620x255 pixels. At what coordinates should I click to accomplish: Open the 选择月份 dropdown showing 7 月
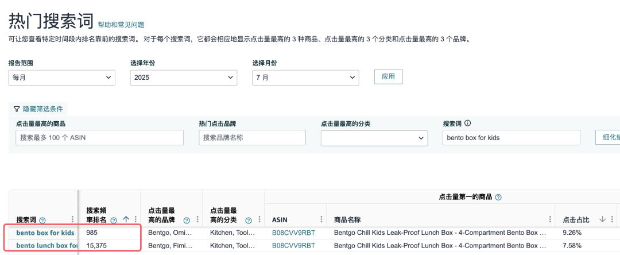click(x=305, y=78)
